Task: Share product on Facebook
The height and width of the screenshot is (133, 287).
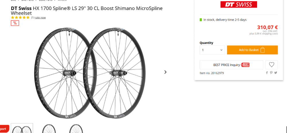Action: coord(267,73)
